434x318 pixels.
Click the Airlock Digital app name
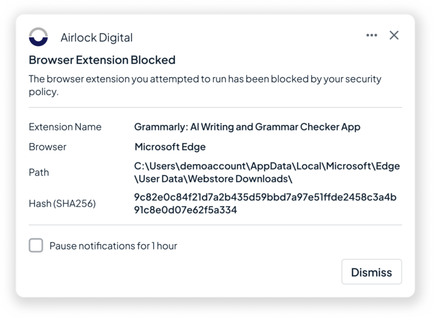(96, 37)
